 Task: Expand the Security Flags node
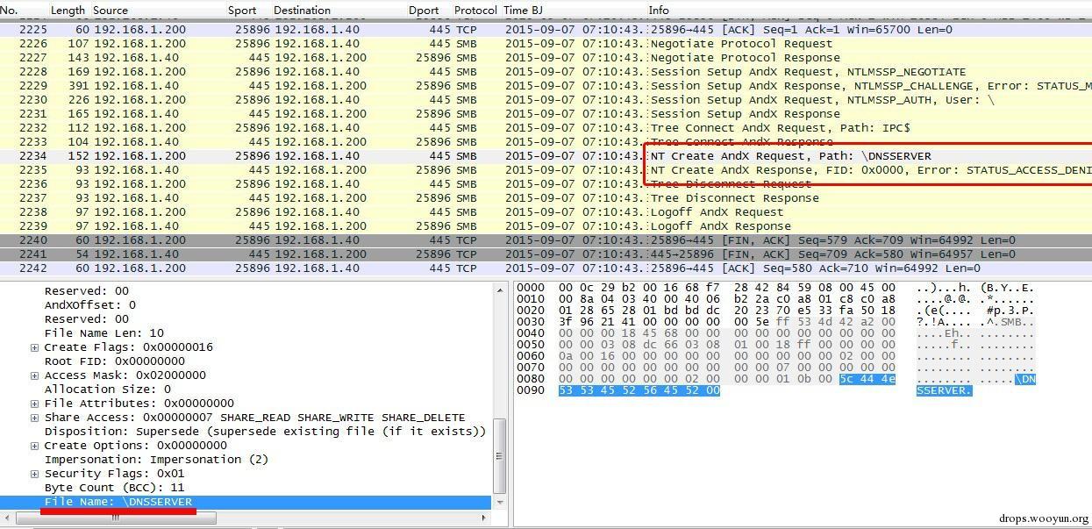tap(34, 474)
